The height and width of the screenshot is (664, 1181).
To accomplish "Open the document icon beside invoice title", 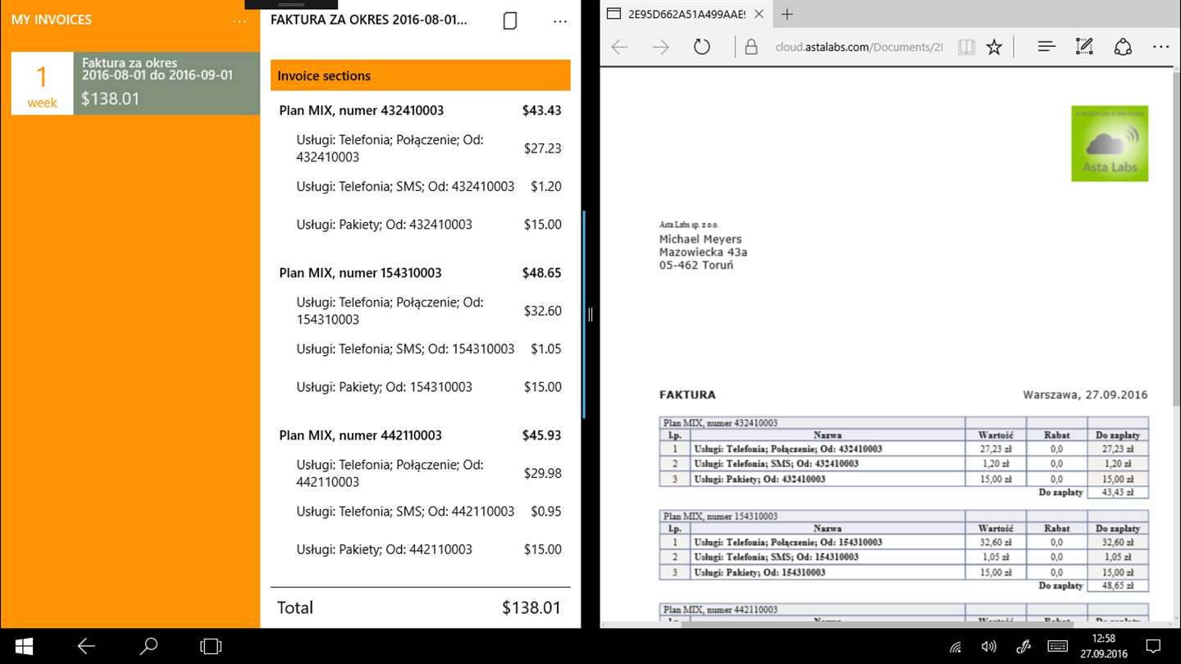I will tap(510, 21).
